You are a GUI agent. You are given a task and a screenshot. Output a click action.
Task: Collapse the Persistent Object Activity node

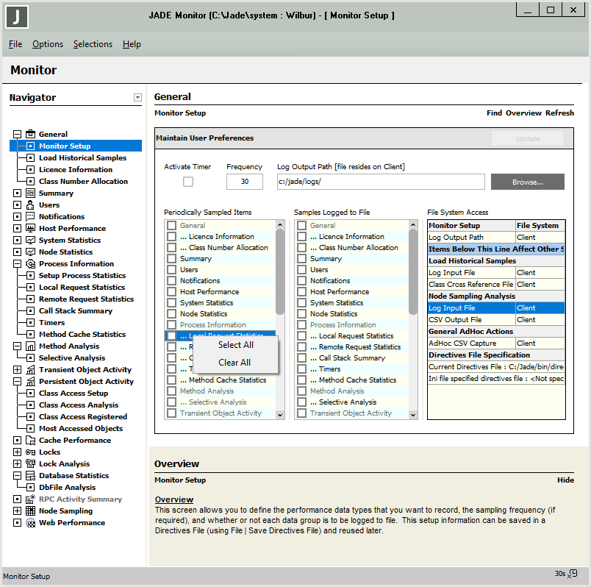[17, 381]
